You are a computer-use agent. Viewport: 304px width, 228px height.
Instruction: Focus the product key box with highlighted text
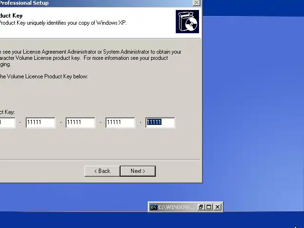coord(160,123)
